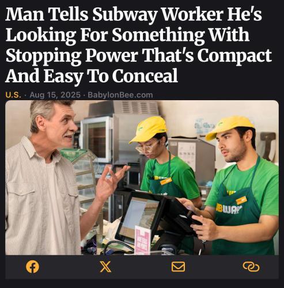
Task: Select the linked-chain copy icon
Action: point(251,267)
